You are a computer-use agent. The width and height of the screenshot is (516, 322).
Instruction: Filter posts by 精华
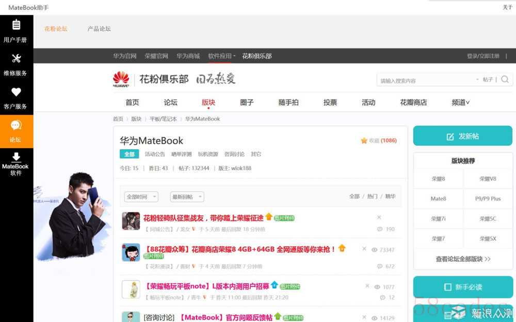click(x=390, y=196)
